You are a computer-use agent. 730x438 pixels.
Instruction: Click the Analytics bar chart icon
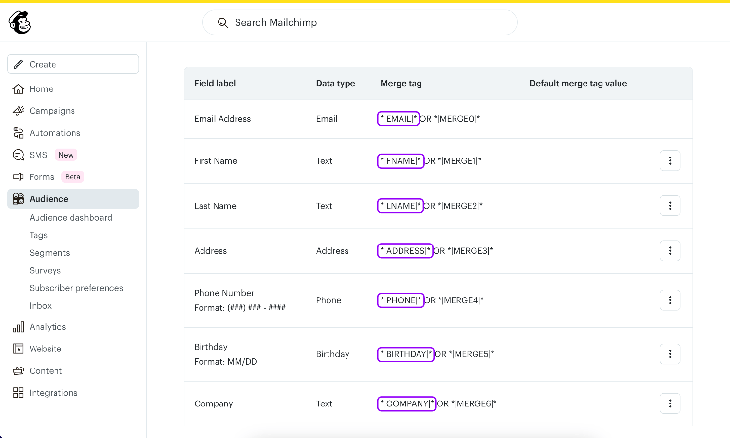coord(18,327)
